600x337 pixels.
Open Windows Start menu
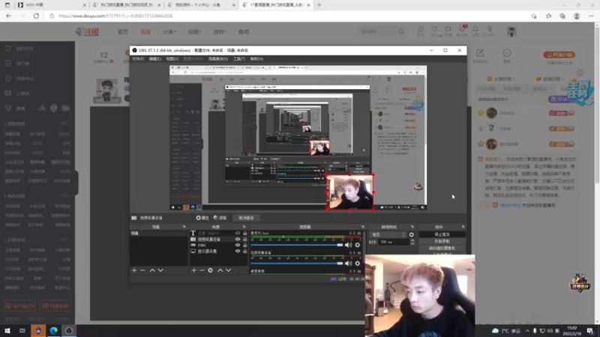coord(7,330)
